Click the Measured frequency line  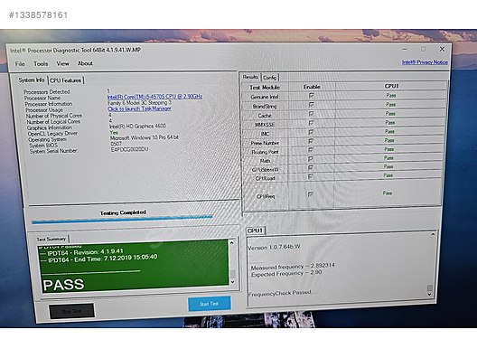[293, 267]
